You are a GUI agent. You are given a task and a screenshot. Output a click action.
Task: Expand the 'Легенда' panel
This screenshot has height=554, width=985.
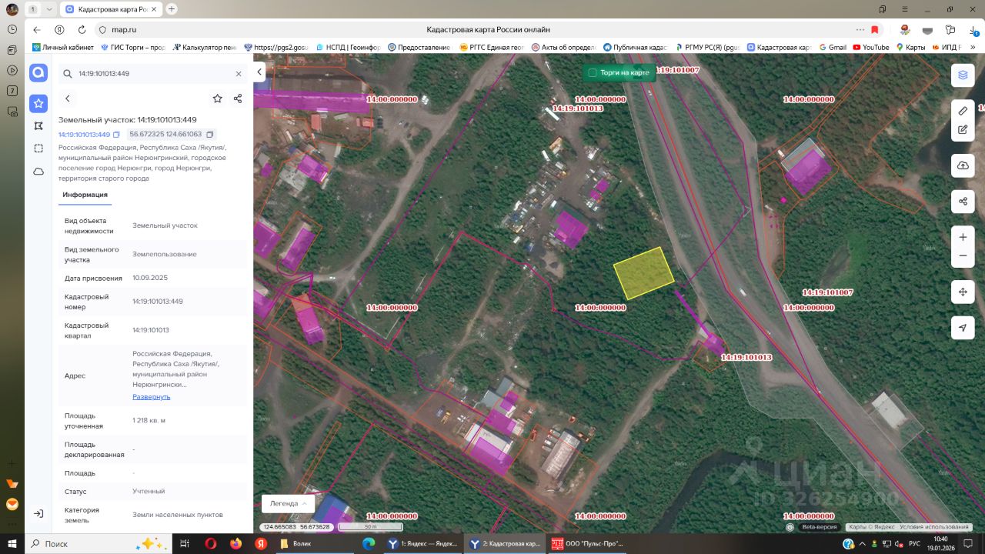[x=289, y=503]
